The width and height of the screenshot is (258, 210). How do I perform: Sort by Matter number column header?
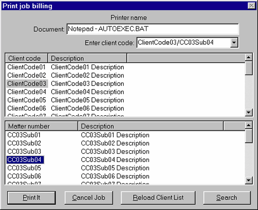pyautogui.click(x=42, y=126)
